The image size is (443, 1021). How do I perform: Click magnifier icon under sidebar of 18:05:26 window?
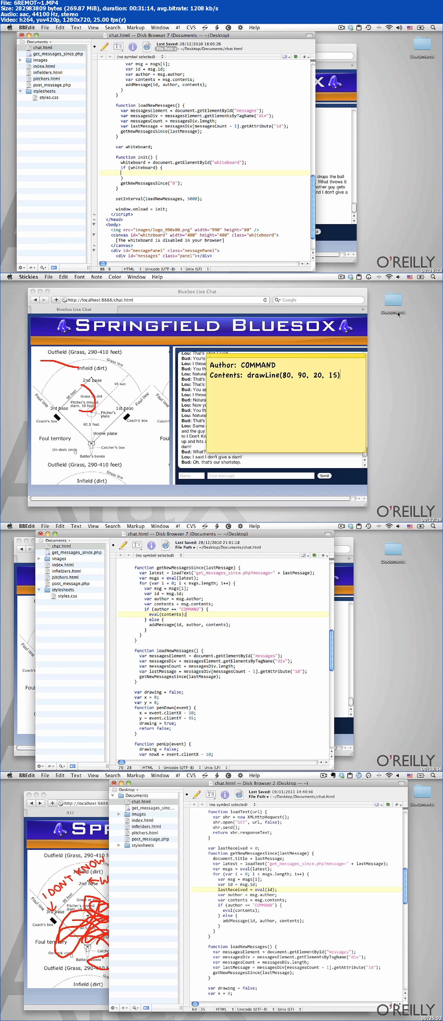coord(43,268)
